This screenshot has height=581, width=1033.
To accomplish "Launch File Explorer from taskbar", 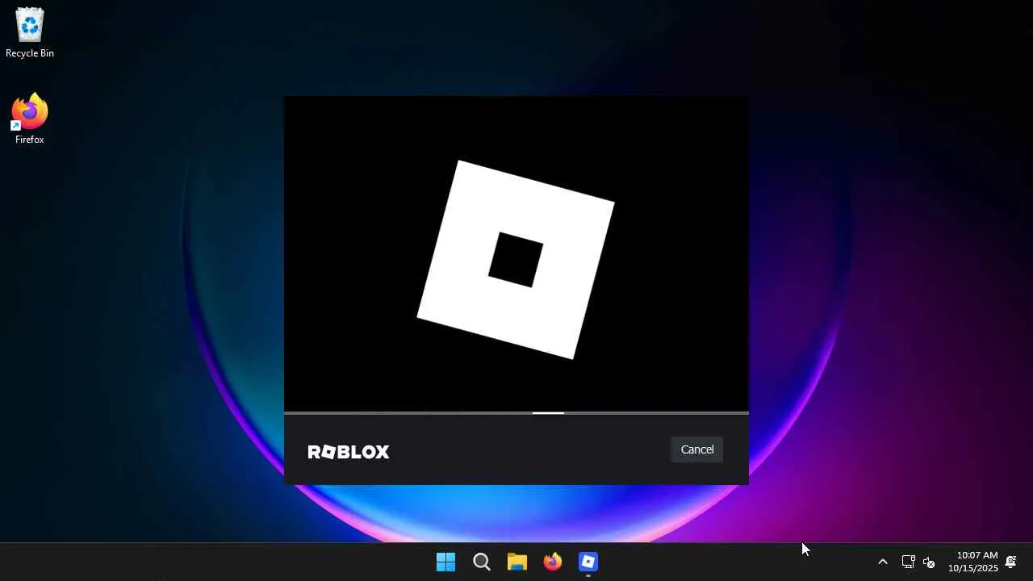I will pos(517,562).
